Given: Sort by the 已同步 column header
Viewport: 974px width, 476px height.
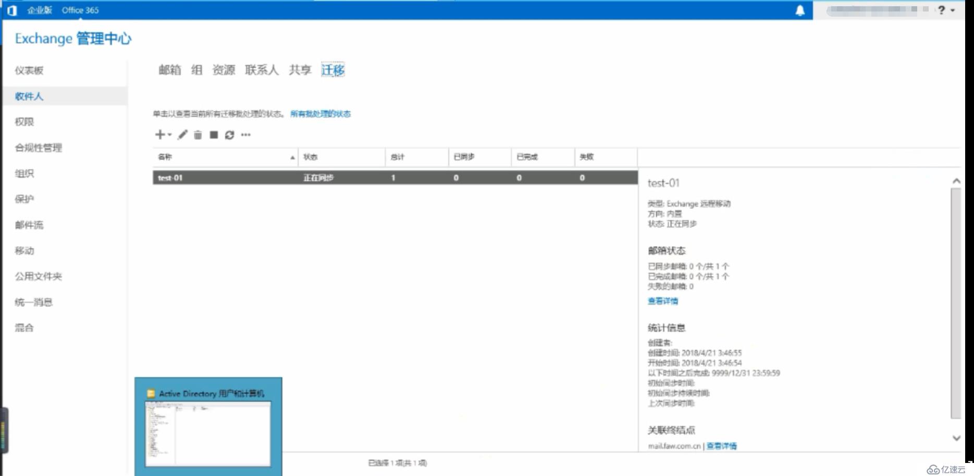Looking at the screenshot, I should pyautogui.click(x=479, y=157).
